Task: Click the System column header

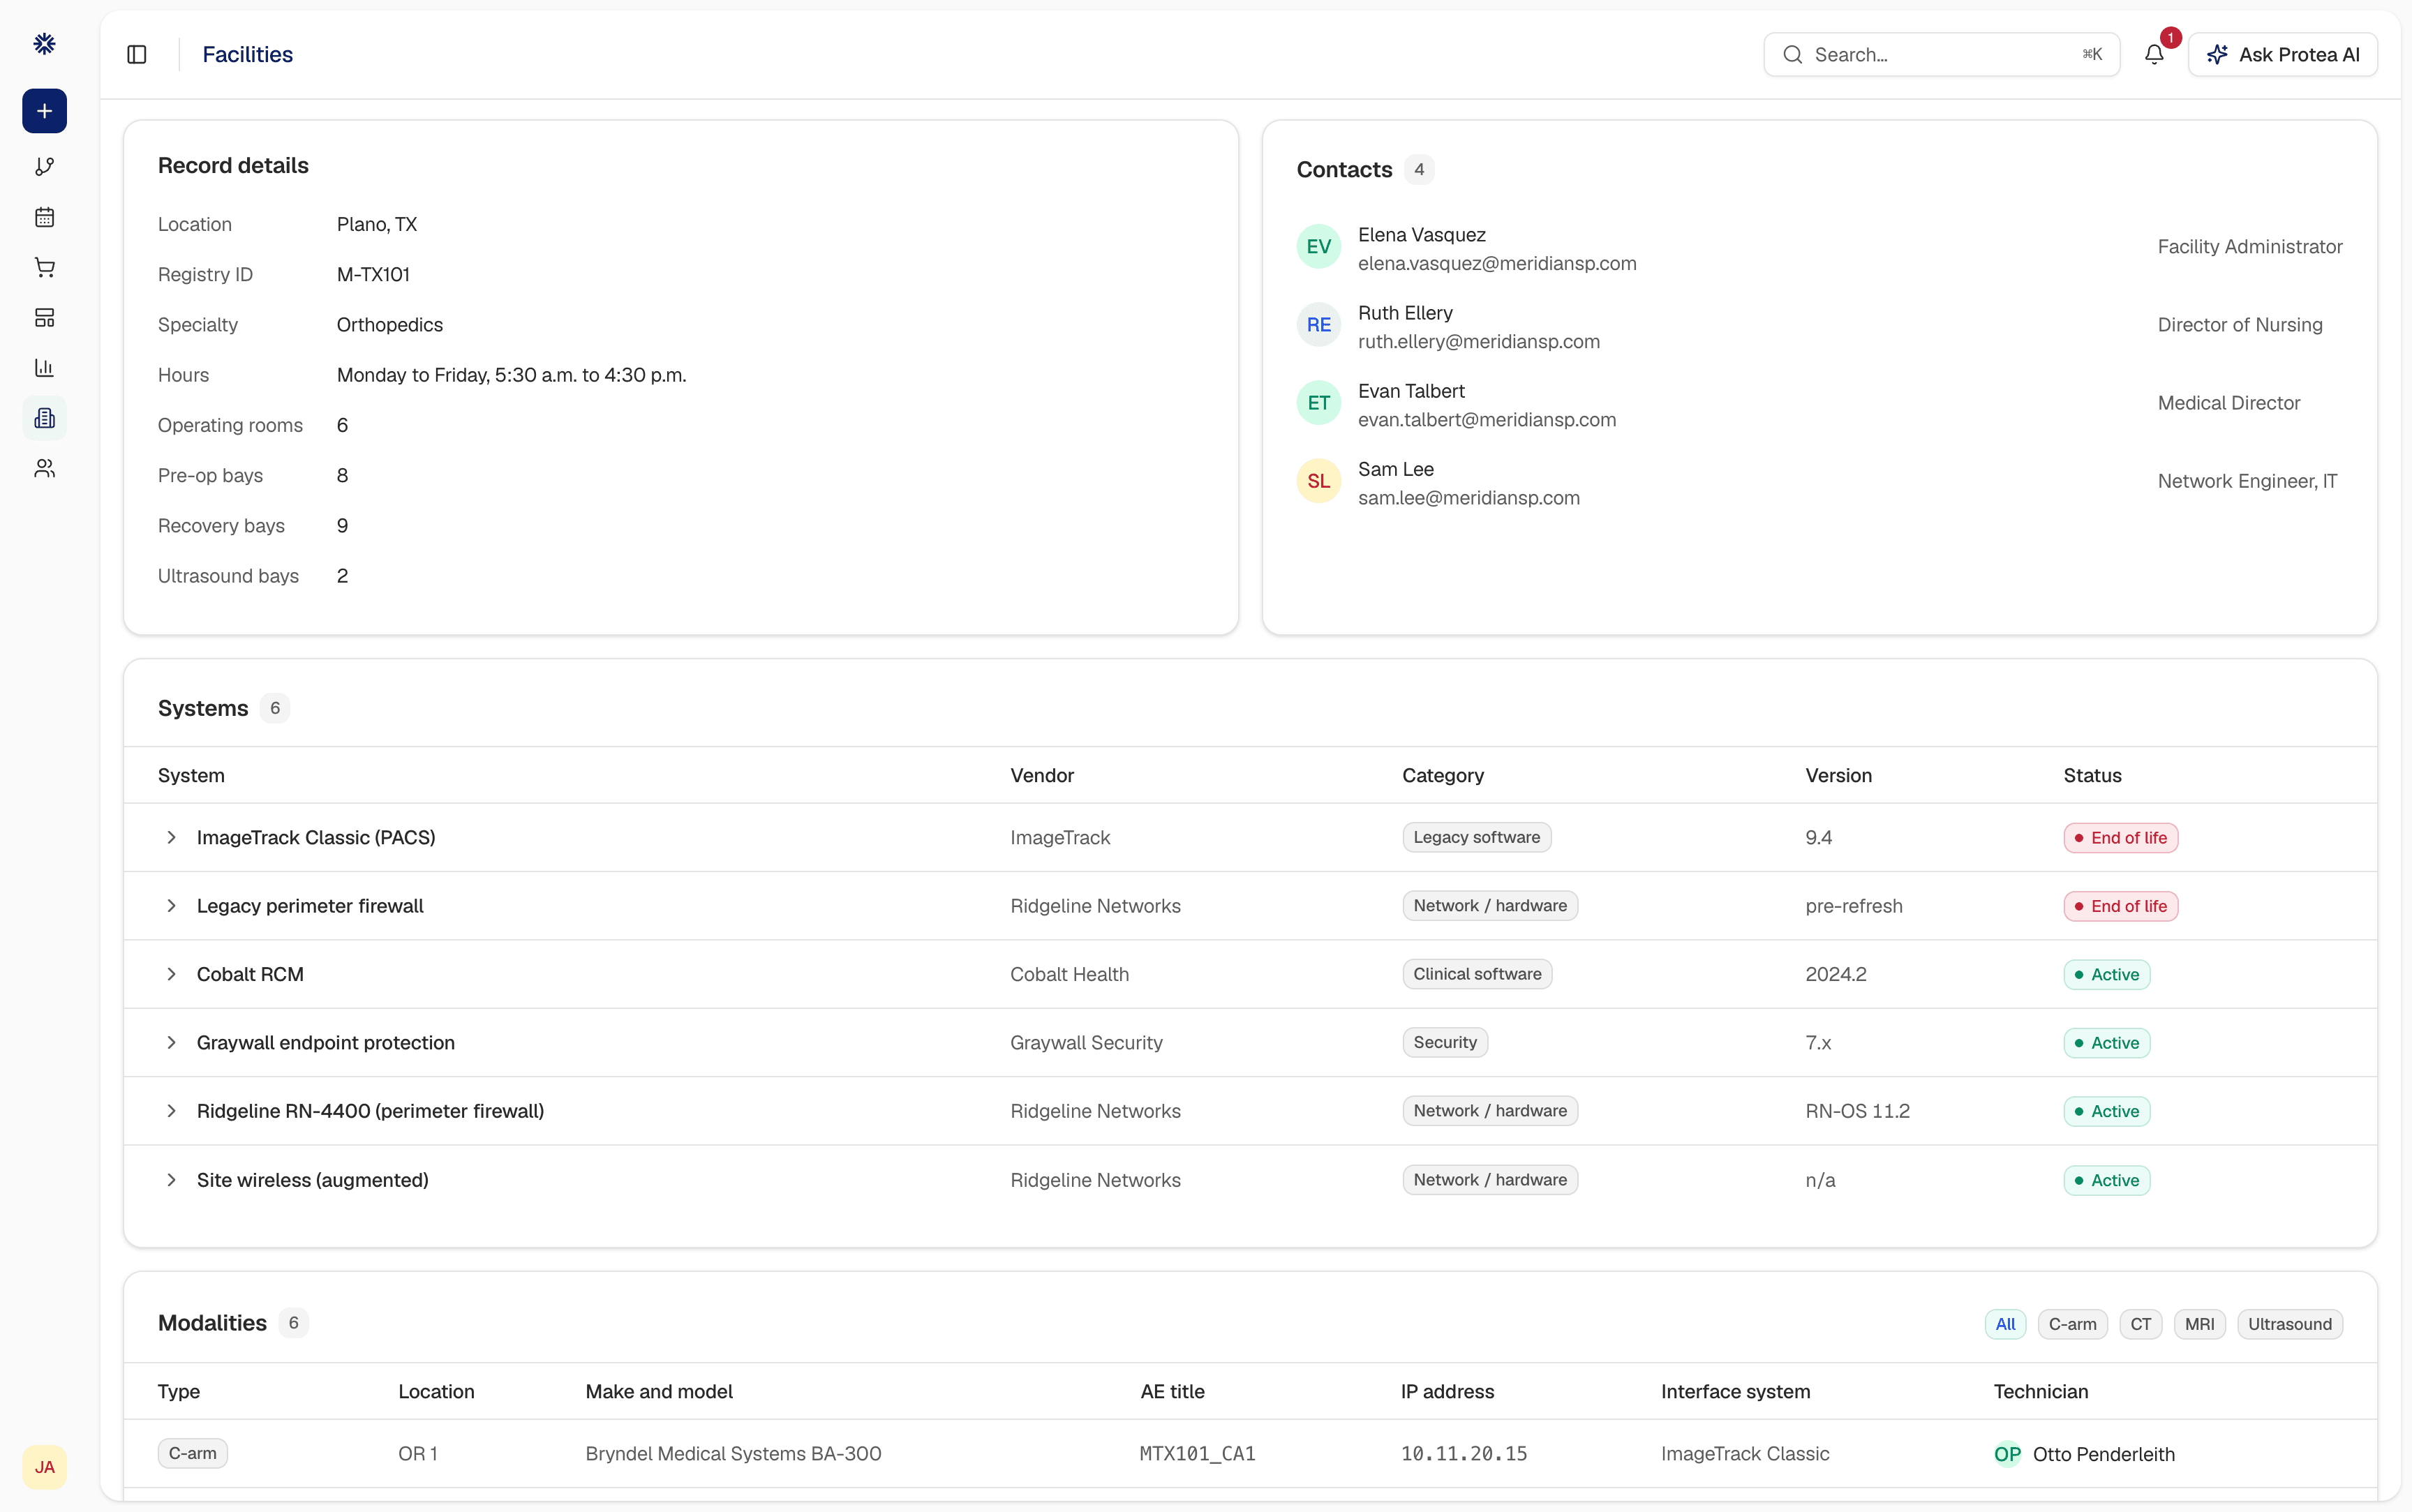Action: (x=191, y=775)
